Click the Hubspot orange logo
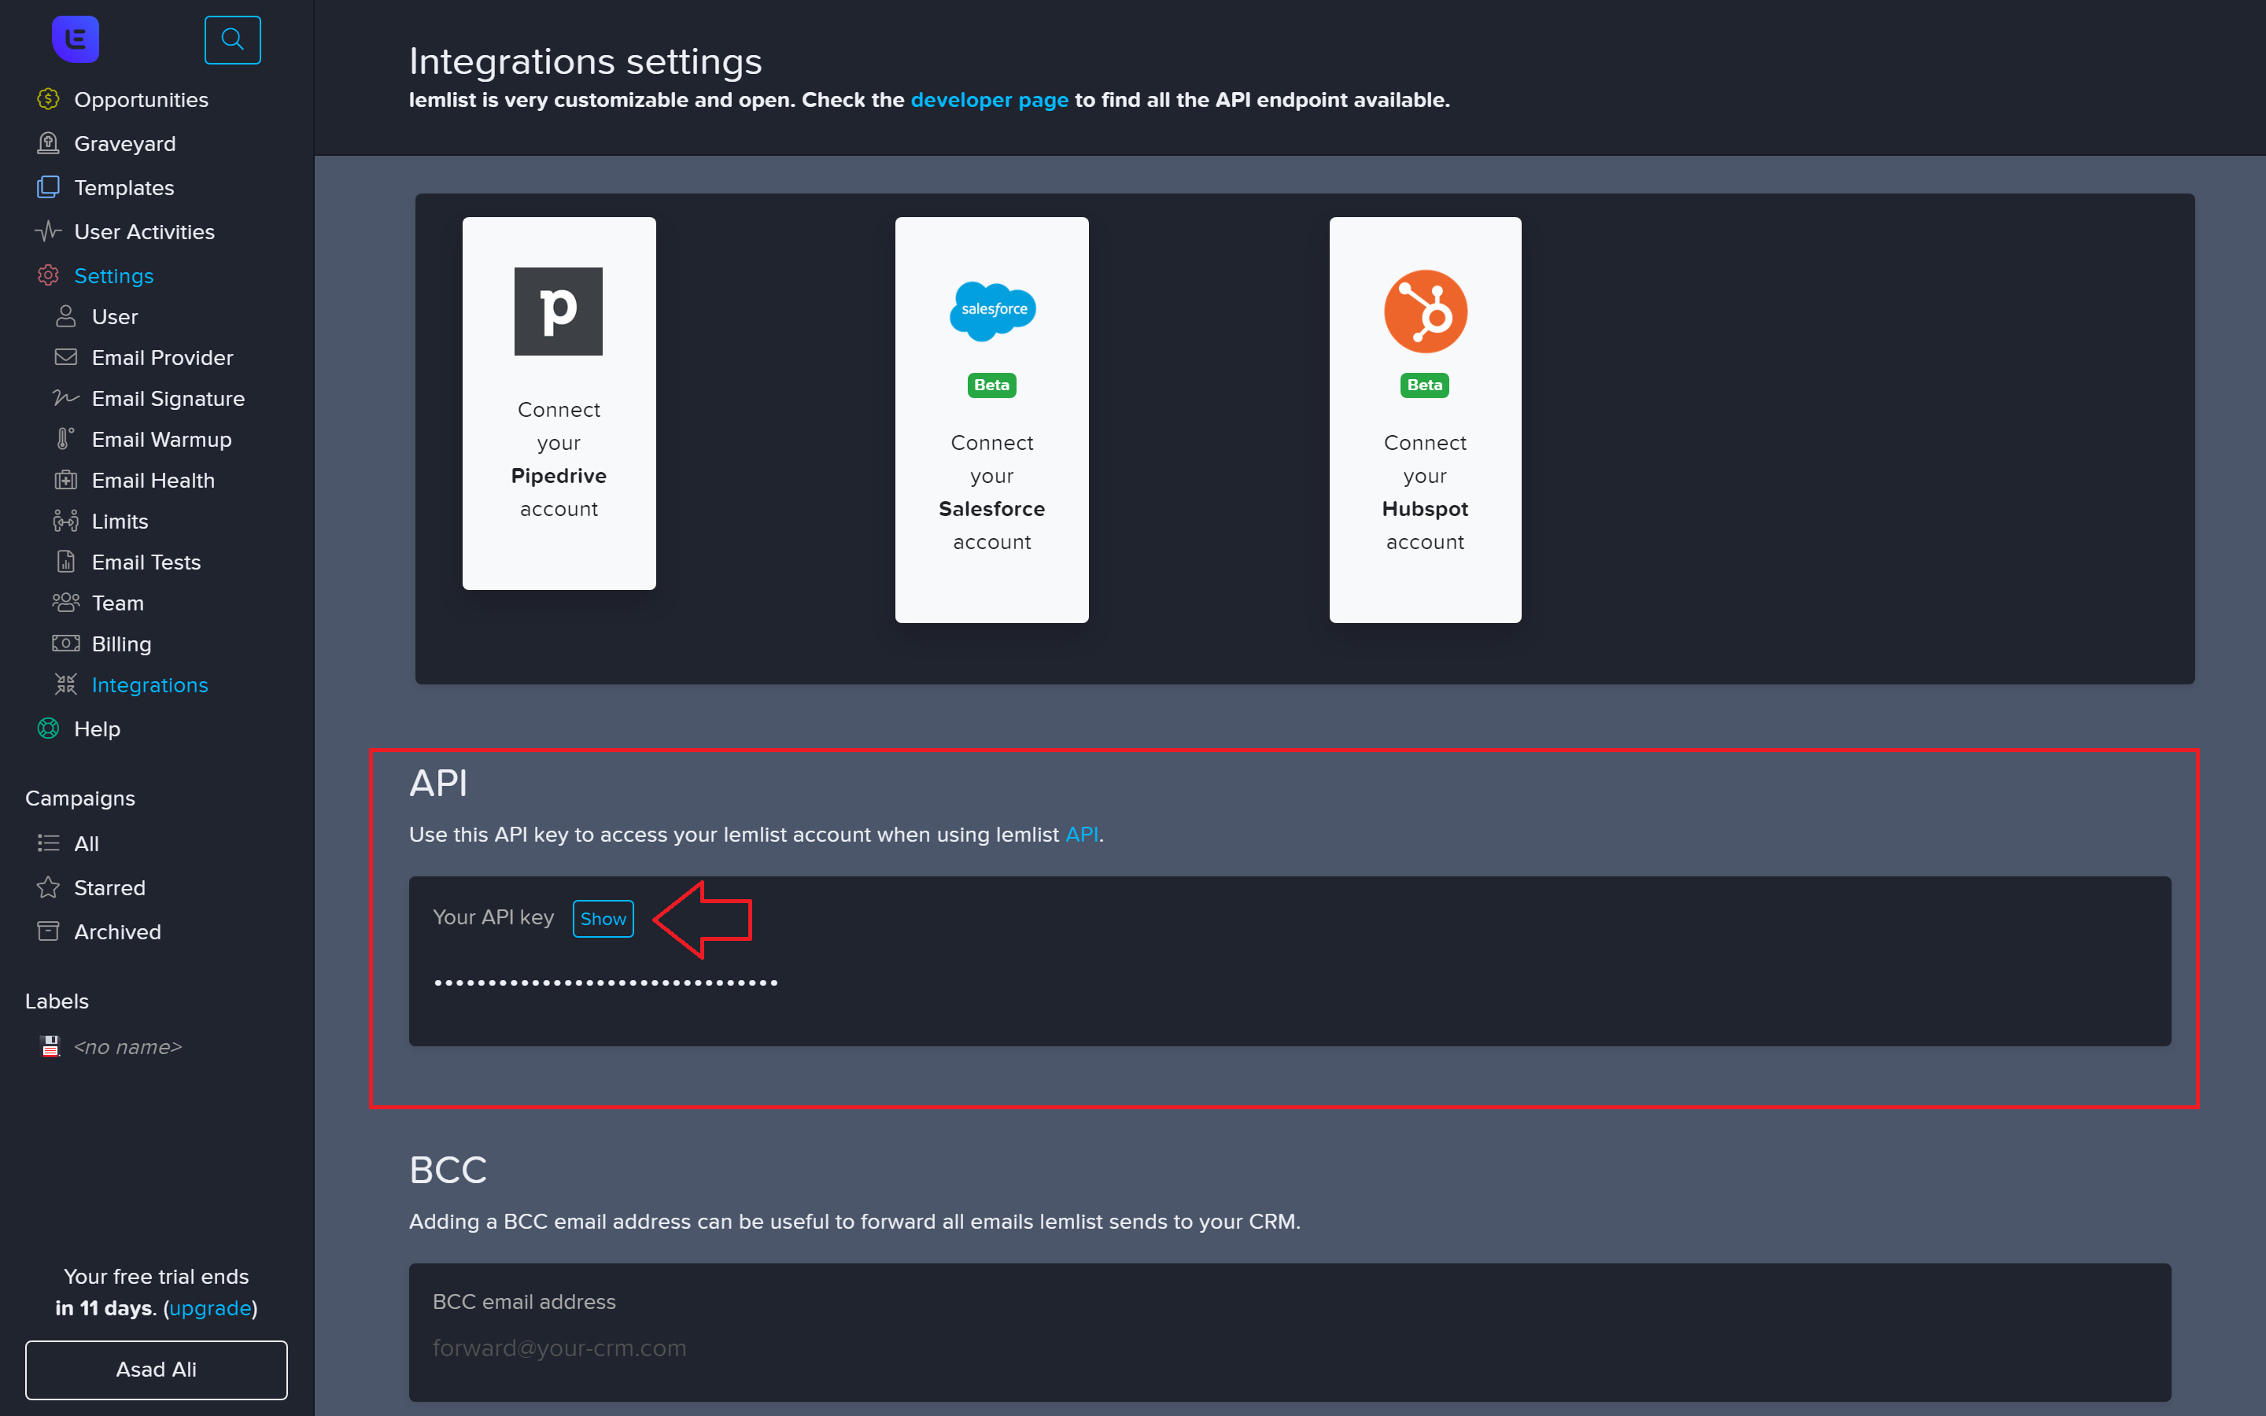Viewport: 2266px width, 1416px height. click(x=1424, y=311)
